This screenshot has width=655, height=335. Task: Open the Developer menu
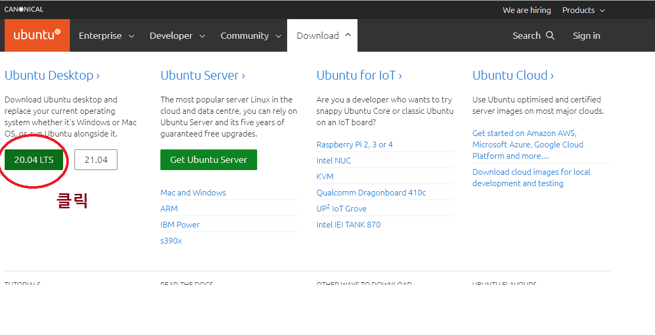tap(177, 36)
